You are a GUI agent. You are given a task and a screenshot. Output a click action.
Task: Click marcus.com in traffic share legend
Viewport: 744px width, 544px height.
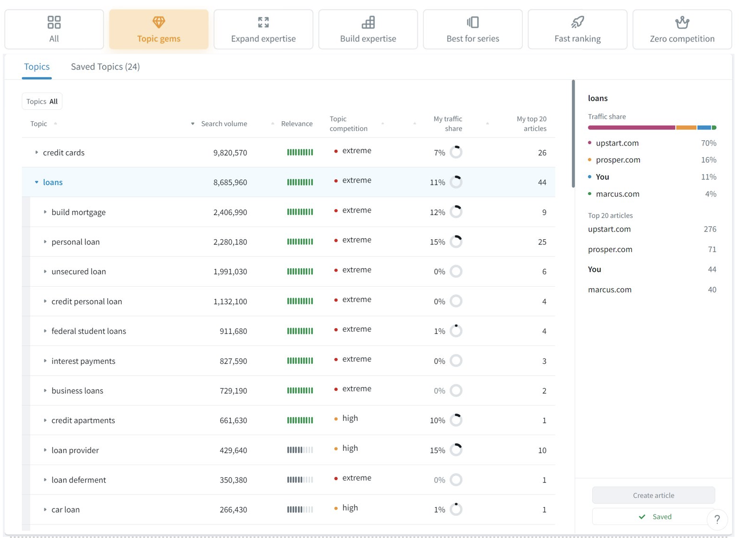(x=617, y=194)
